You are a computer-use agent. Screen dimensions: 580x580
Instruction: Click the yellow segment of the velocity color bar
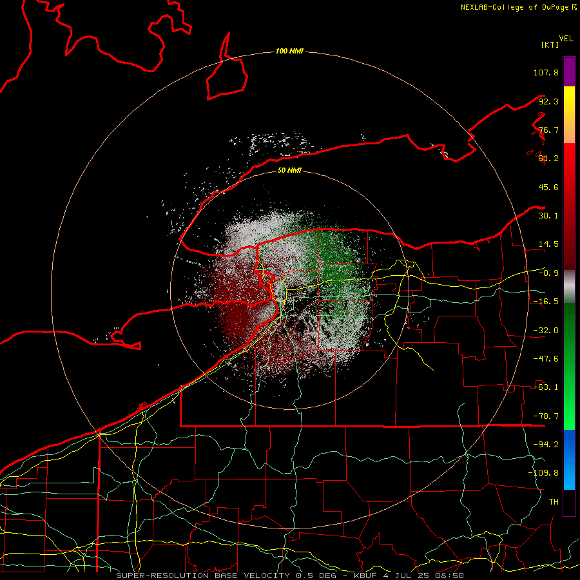(569, 100)
